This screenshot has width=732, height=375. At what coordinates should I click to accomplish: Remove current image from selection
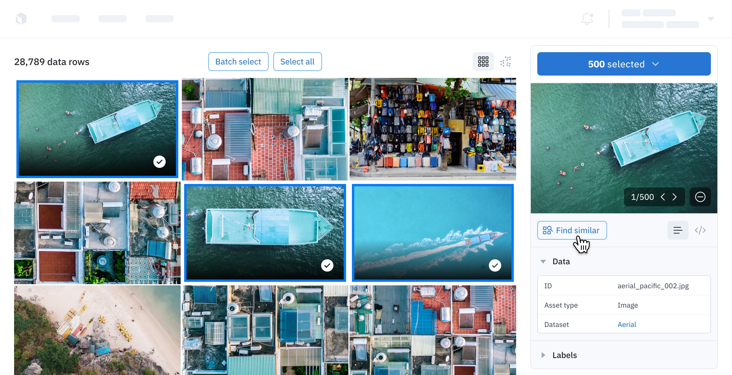(700, 197)
